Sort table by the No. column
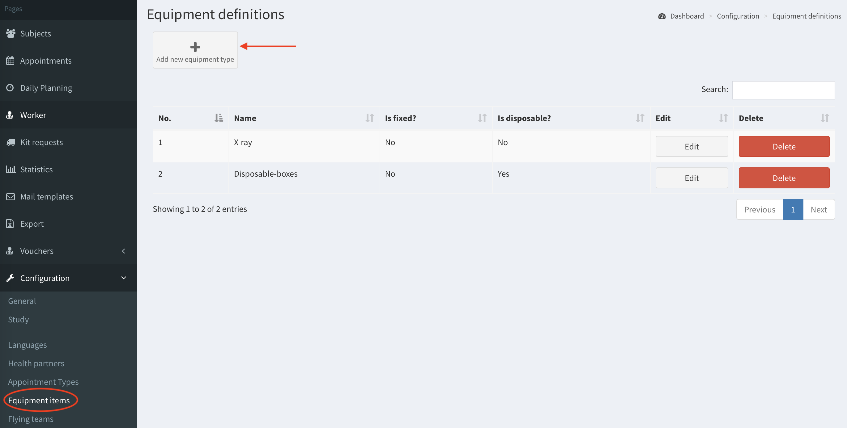The height and width of the screenshot is (428, 847). 219,118
